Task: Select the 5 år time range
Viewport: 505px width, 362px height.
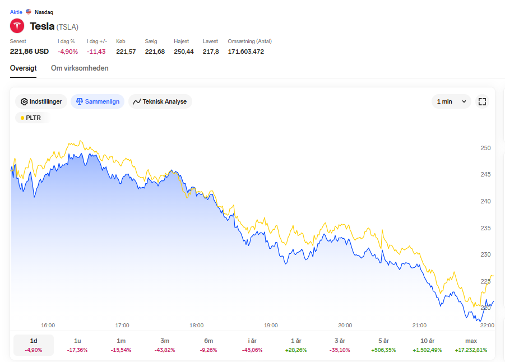Action: tap(383, 345)
